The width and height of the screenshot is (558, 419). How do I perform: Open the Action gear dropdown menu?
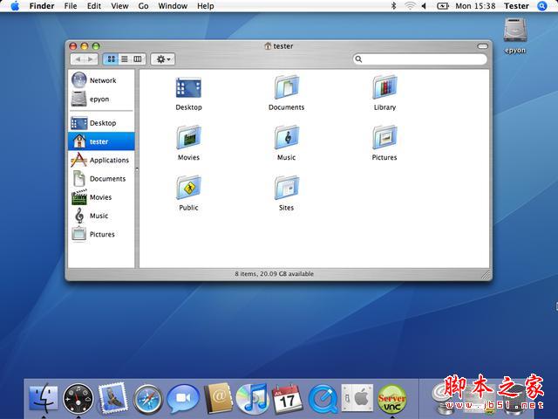click(163, 58)
